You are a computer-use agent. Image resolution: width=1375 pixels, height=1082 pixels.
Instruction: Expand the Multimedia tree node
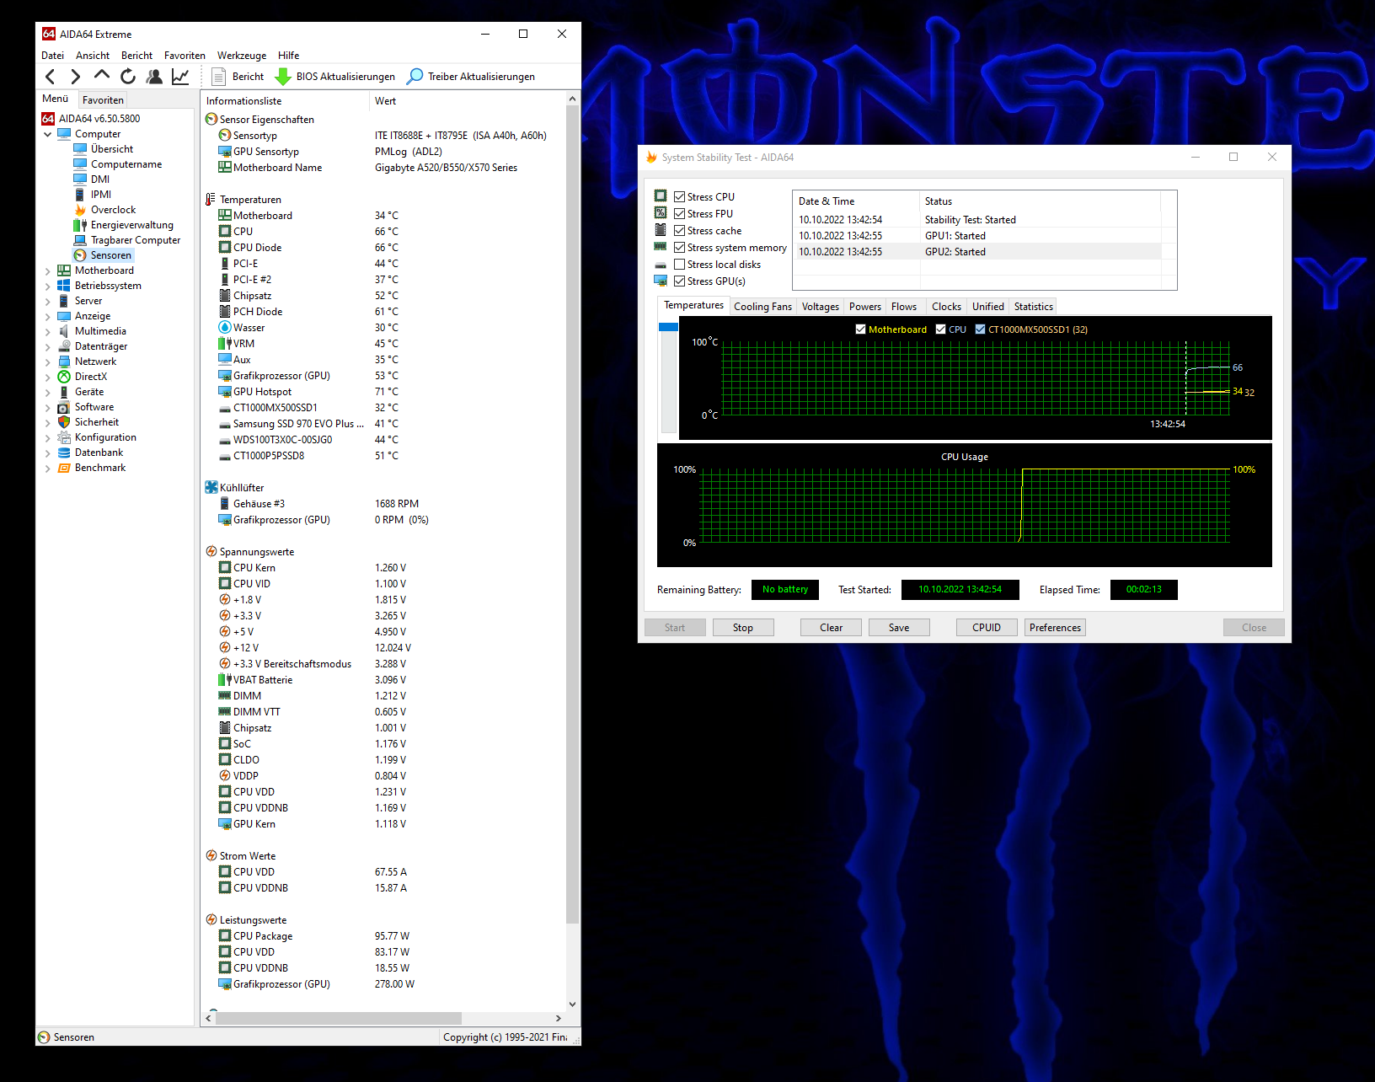click(x=47, y=331)
